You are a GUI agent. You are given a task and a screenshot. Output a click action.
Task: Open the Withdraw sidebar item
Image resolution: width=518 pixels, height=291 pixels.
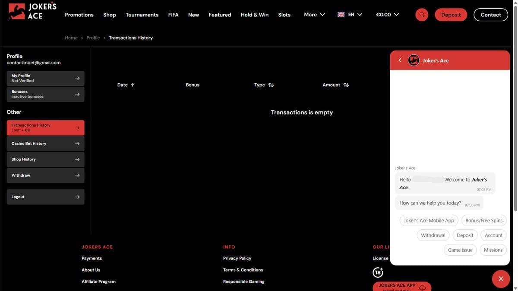(45, 175)
